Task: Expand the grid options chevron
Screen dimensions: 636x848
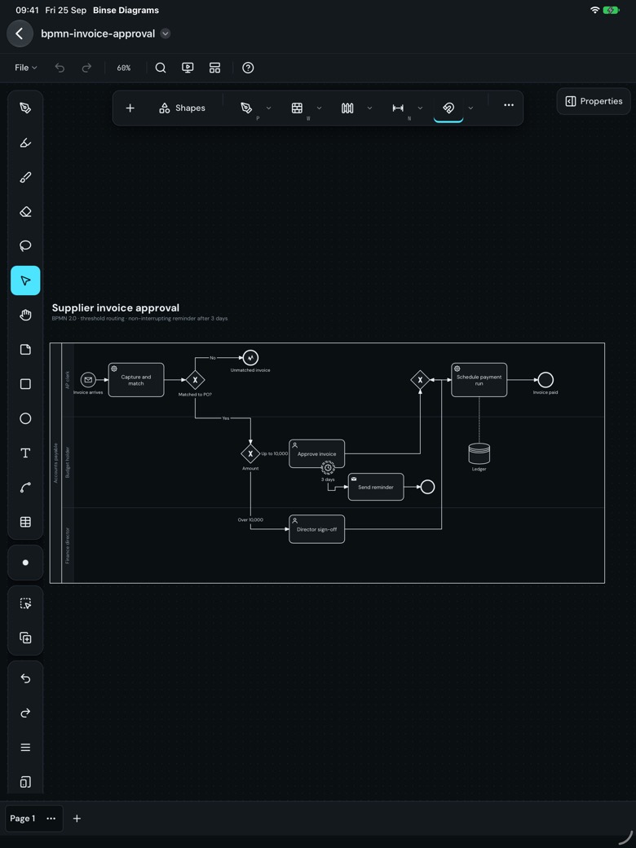Action: 319,108
